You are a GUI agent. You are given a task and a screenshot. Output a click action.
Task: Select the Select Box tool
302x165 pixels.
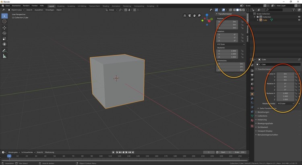coord(4,16)
